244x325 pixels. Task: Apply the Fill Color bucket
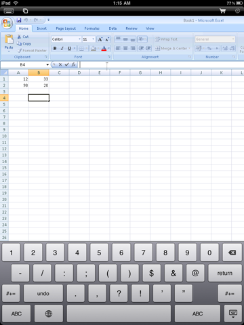[94, 48]
